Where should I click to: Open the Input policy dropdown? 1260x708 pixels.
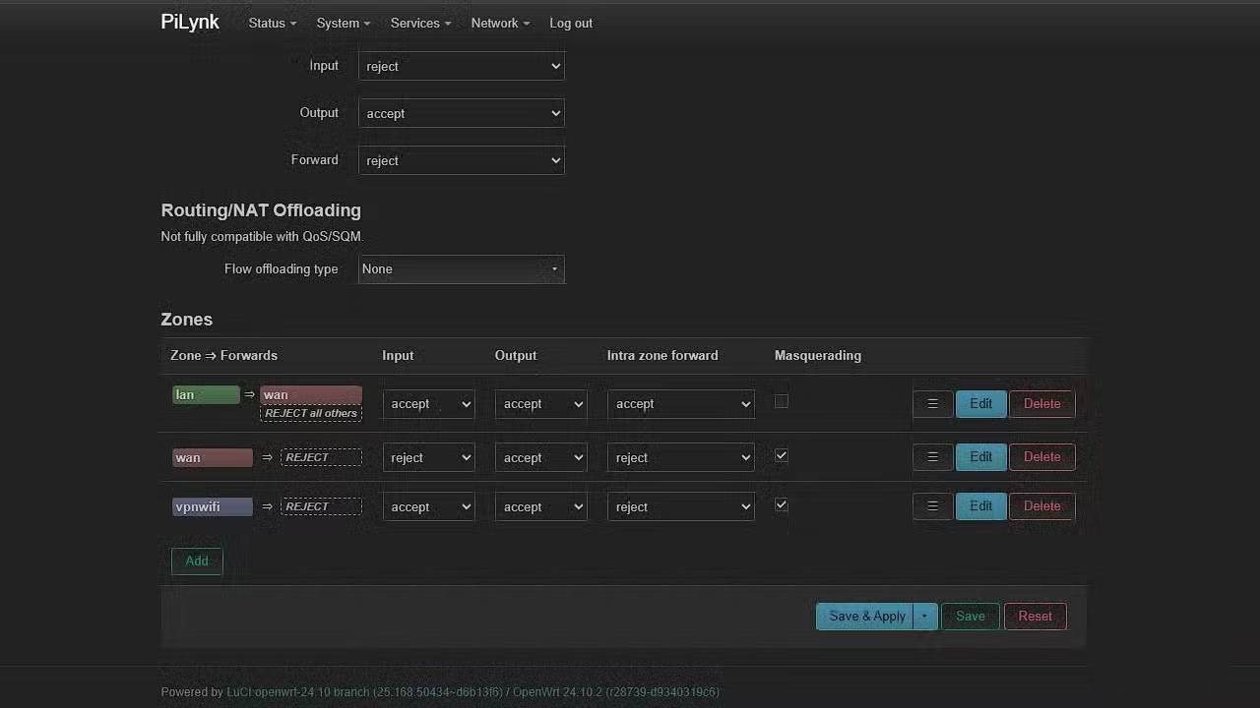pos(461,66)
